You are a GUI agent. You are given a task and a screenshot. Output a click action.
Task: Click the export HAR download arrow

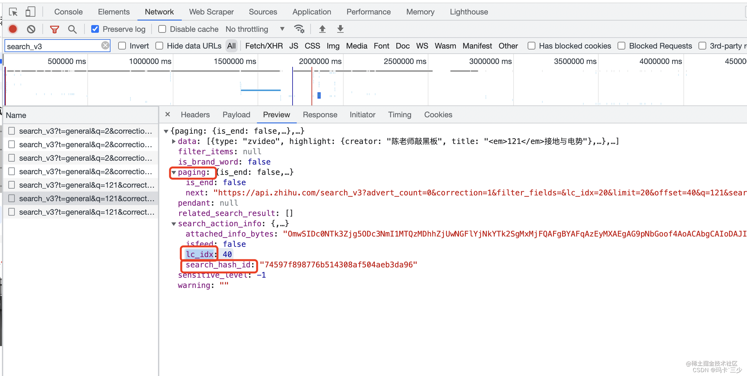(x=340, y=29)
